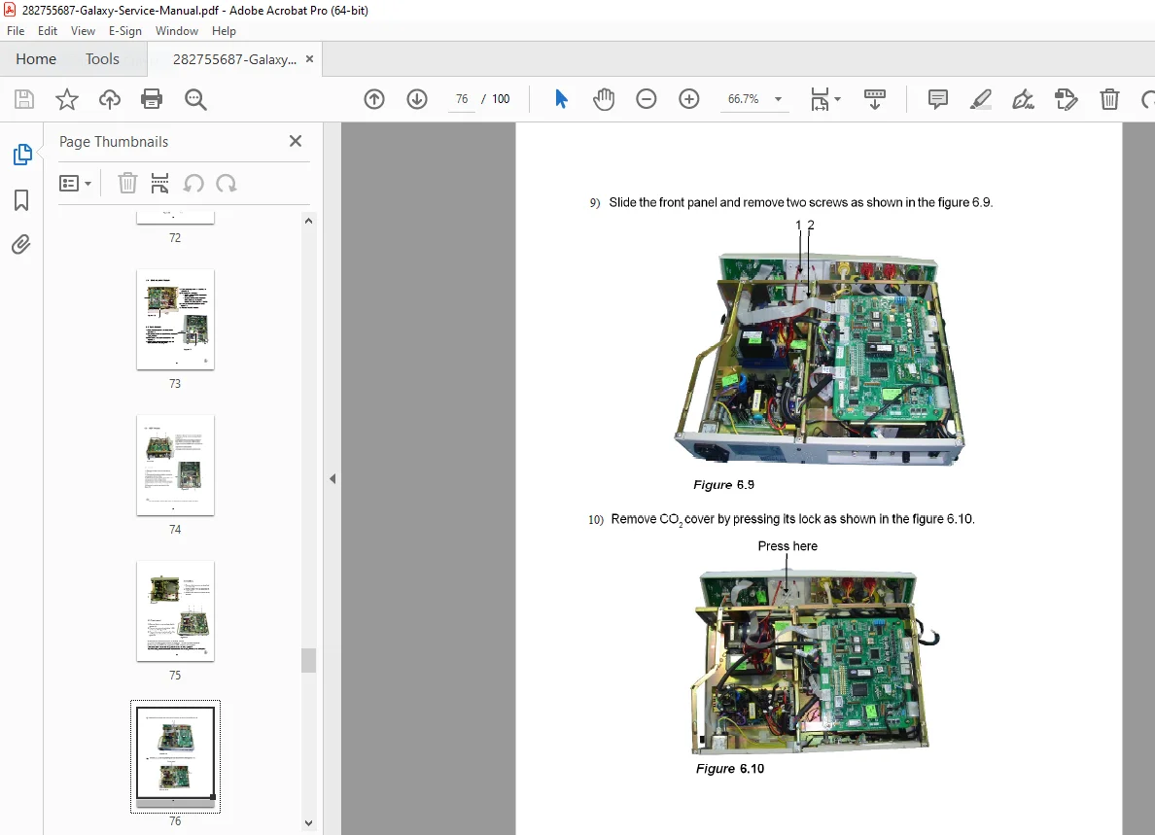
Task: Open the View menu
Action: click(83, 31)
